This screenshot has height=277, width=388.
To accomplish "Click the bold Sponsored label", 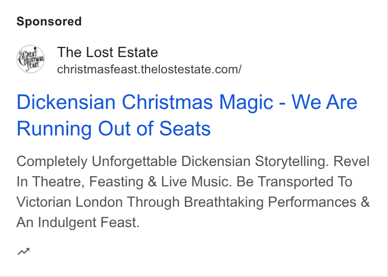I will tap(49, 21).
